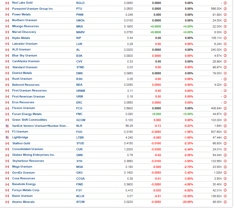Open the Labrador Uranium link
Viewport: 235px width, 208px height.
pos(24,44)
